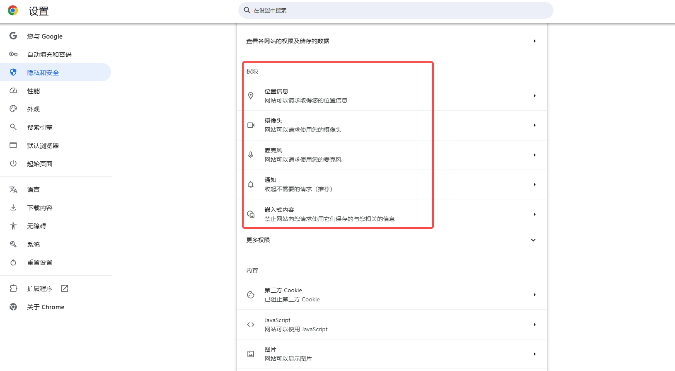Click the wrench icon for 系统
The image size is (675, 371).
13,244
